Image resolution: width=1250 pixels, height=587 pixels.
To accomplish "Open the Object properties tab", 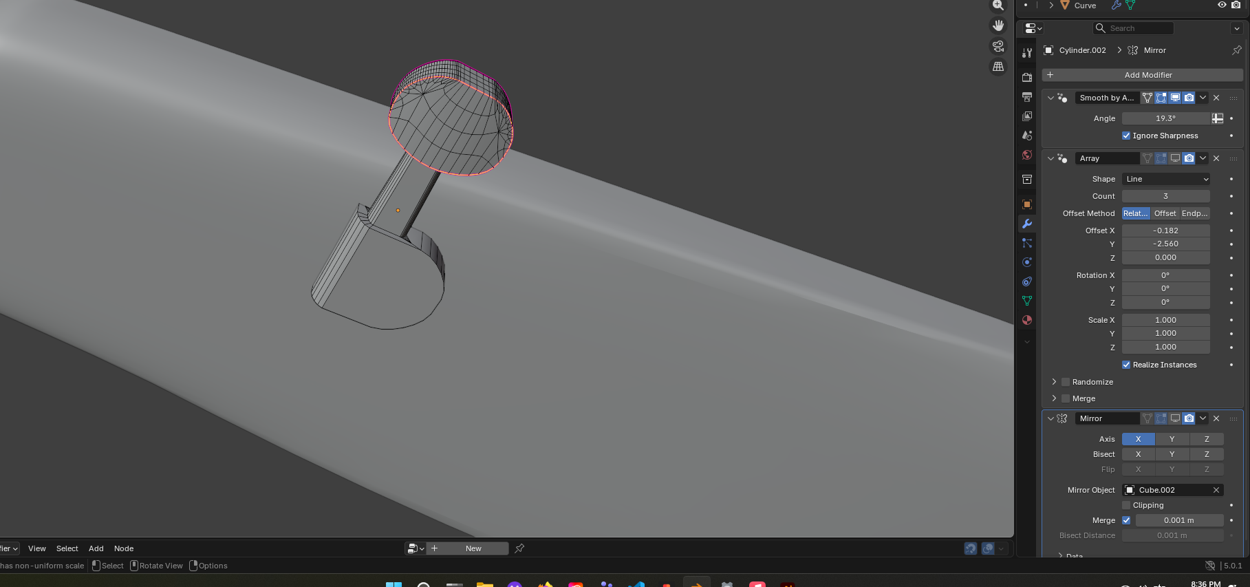I will point(1027,204).
